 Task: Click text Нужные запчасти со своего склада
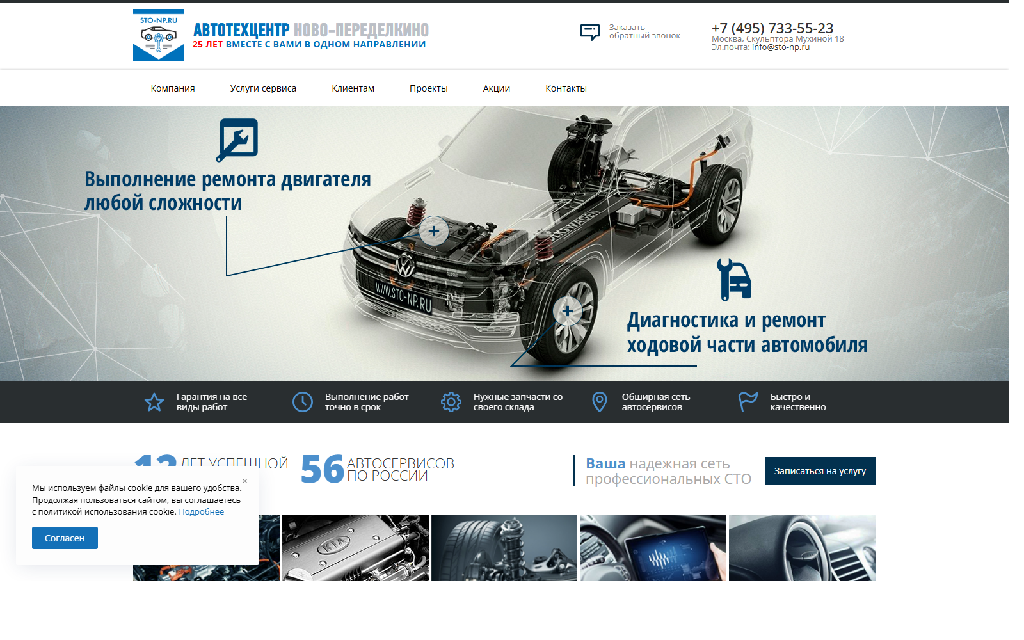pos(518,402)
